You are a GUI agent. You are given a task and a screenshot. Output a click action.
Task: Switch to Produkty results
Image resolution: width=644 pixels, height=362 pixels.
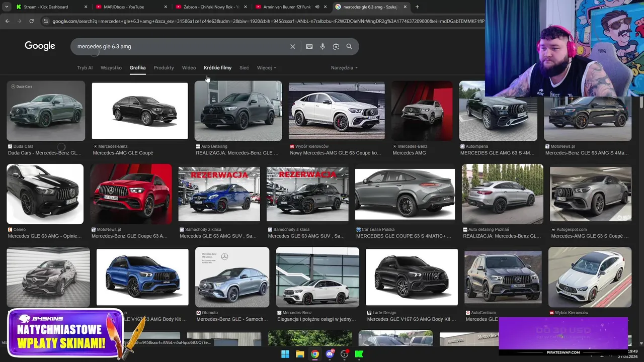164,68
